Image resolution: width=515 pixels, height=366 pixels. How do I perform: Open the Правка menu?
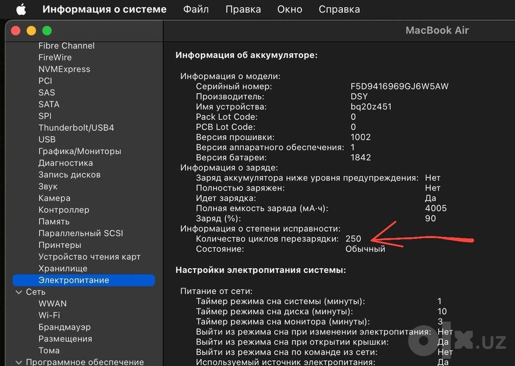coord(243,9)
